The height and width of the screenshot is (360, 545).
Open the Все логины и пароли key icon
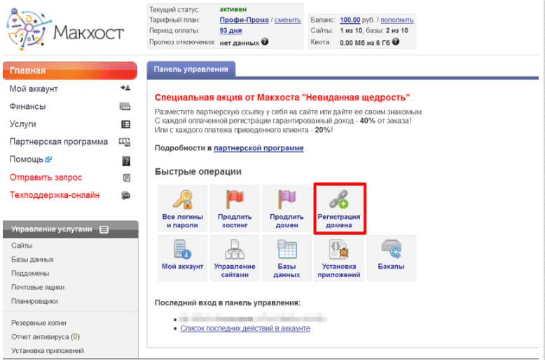(x=182, y=199)
